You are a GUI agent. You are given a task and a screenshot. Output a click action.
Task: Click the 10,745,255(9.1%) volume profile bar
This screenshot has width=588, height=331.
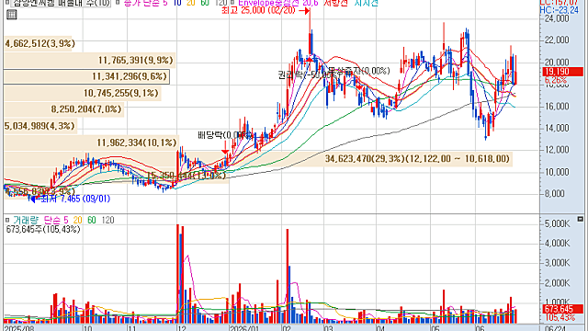[83, 93]
